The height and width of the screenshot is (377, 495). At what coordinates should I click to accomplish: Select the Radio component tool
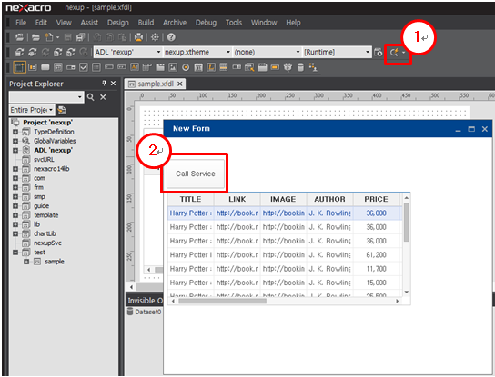pos(186,67)
